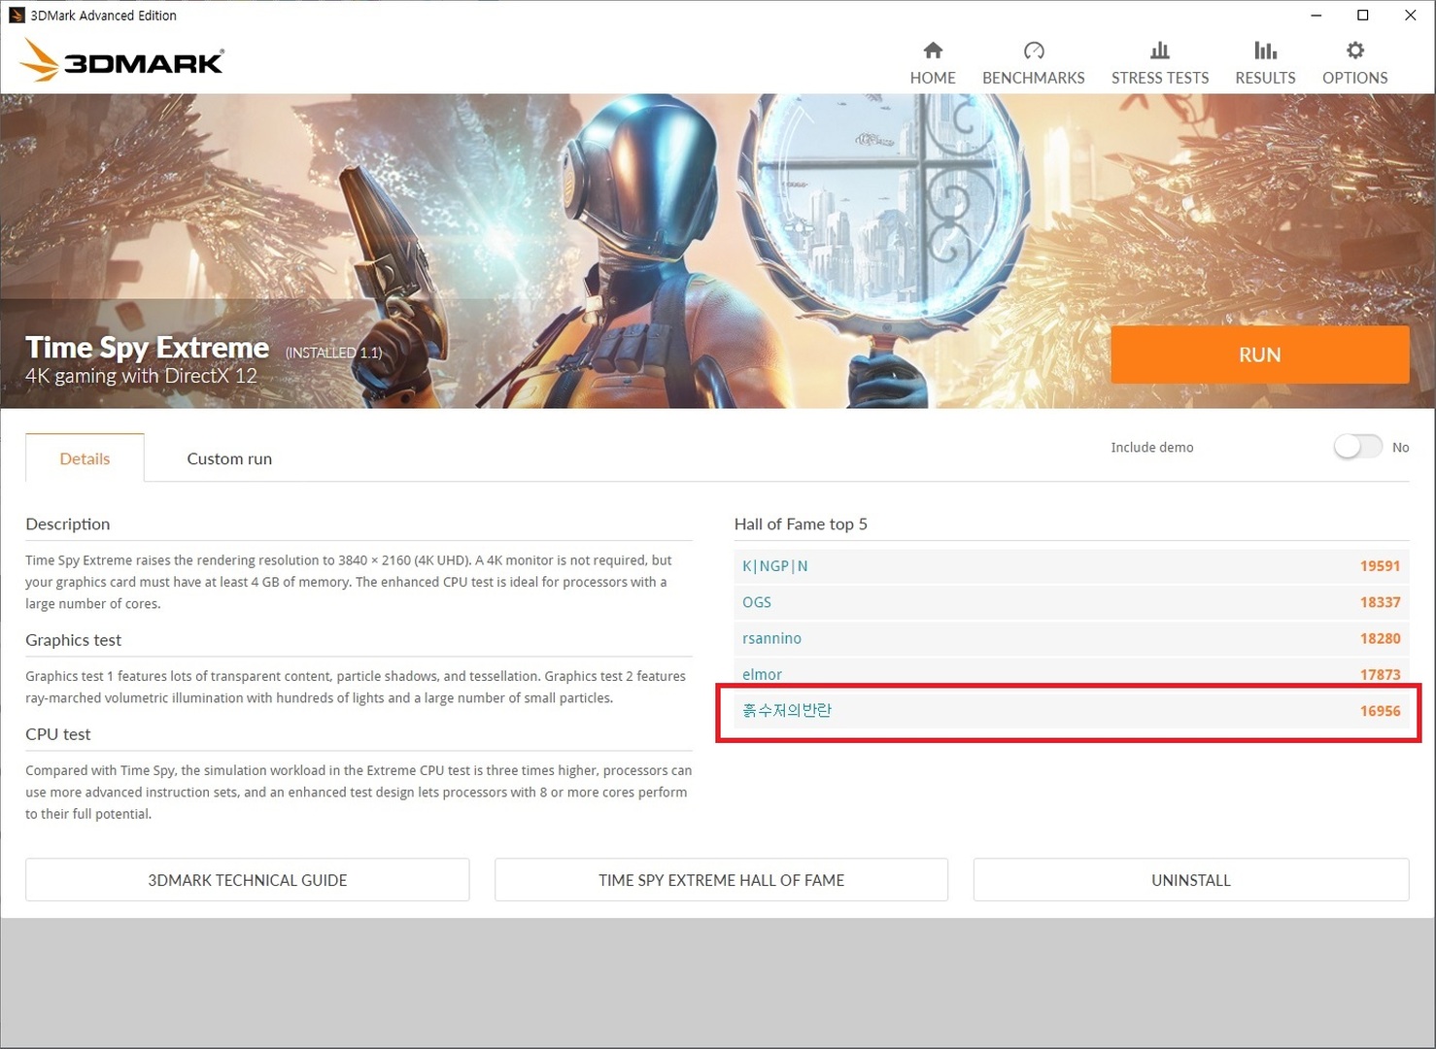Viewport: 1436px width, 1049px height.
Task: Click the 3DMark title bar app icon
Action: 17,15
